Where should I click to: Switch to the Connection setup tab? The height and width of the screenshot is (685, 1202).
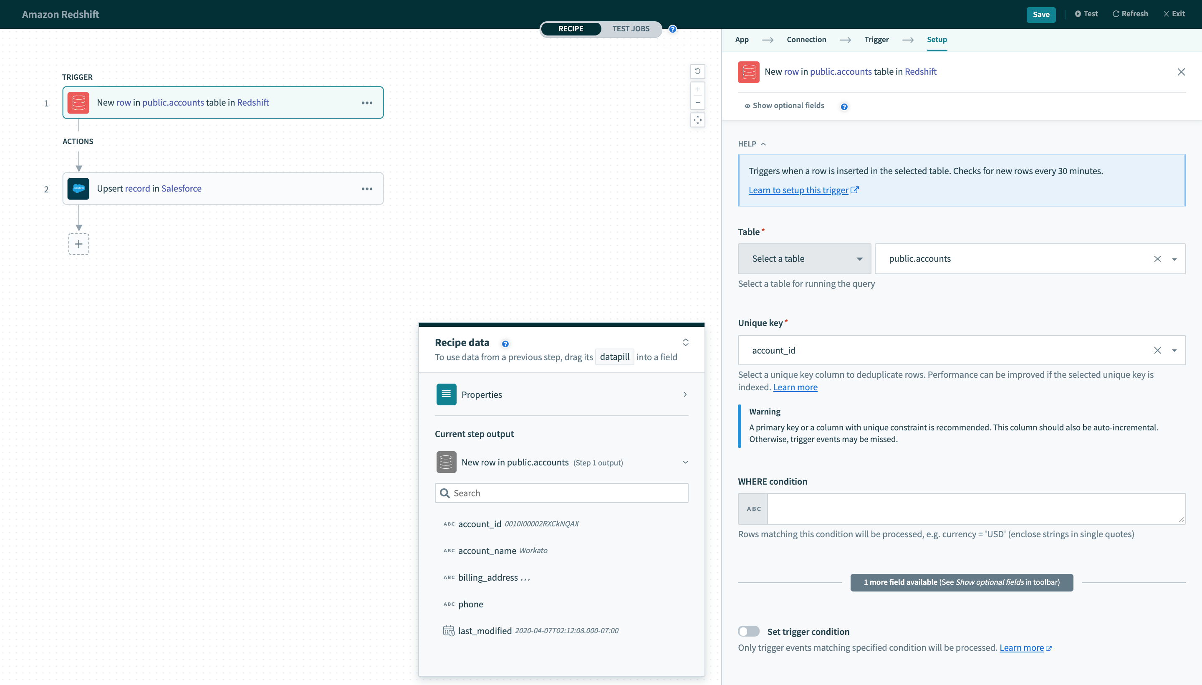(x=807, y=39)
